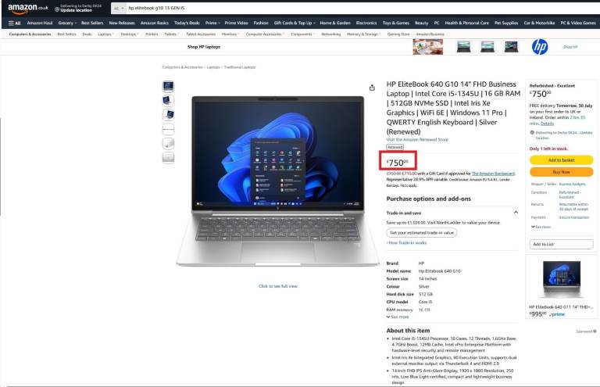Expand See more under product specs
The width and height of the screenshot is (600, 387).
tap(398, 317)
